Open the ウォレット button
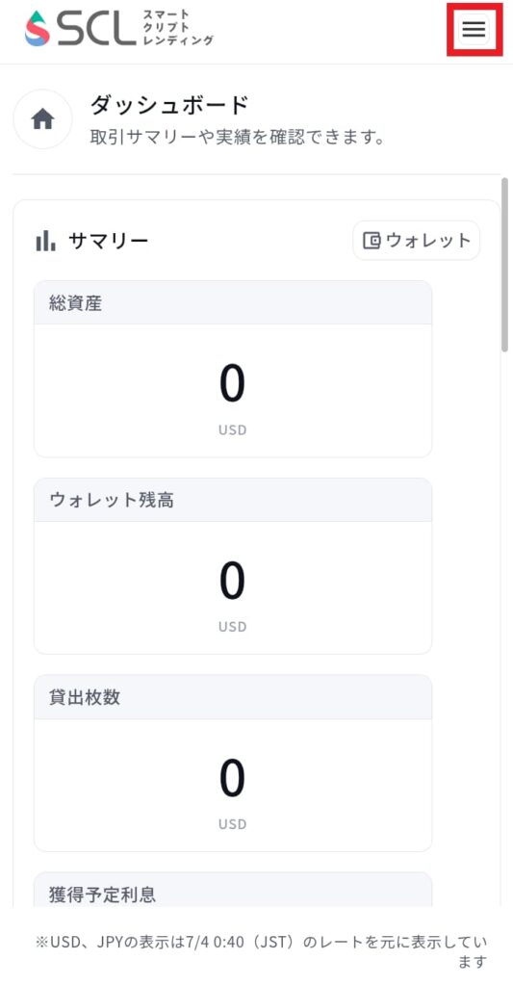 (416, 240)
